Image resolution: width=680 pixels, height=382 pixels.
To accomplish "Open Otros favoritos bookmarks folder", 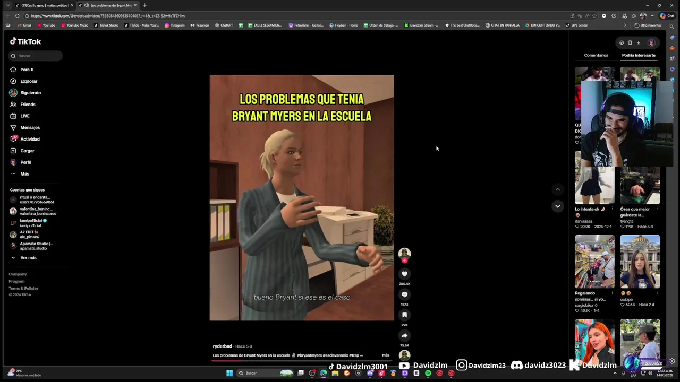I will (648, 25).
